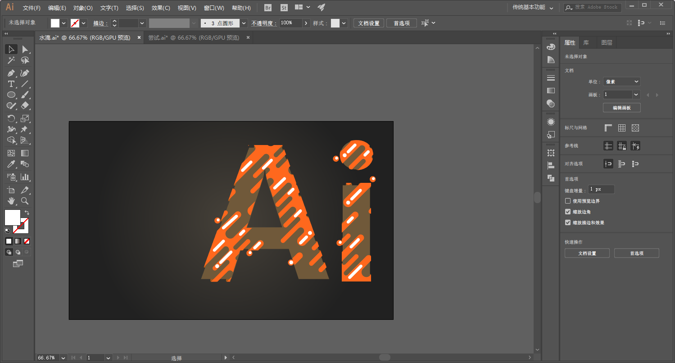Select the Magic Wand tool
This screenshot has width=675, height=363.
click(11, 60)
